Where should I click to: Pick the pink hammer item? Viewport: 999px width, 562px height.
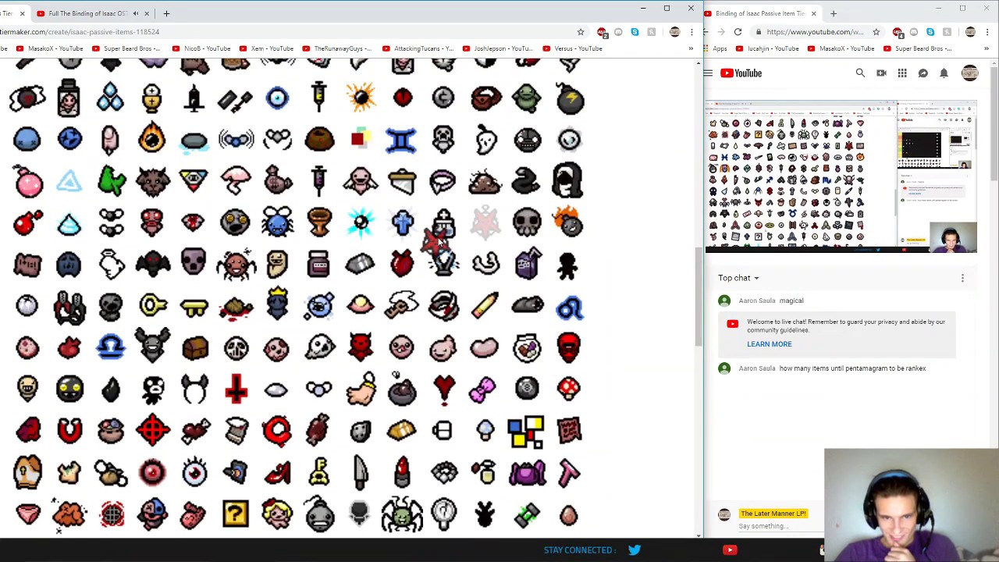569,472
